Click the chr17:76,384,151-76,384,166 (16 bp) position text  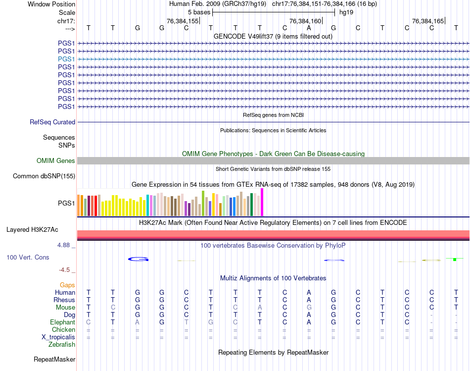(x=325, y=4)
